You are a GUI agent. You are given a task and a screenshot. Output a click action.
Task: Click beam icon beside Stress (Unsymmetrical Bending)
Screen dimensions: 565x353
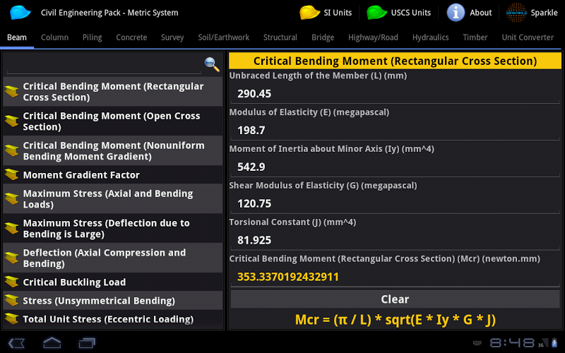coord(12,301)
